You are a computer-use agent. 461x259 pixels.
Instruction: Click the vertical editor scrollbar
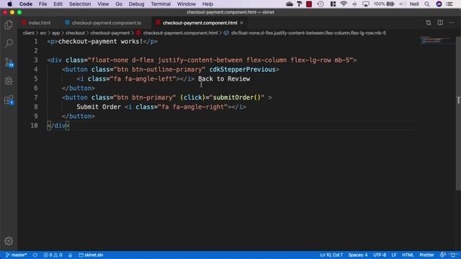click(x=458, y=113)
